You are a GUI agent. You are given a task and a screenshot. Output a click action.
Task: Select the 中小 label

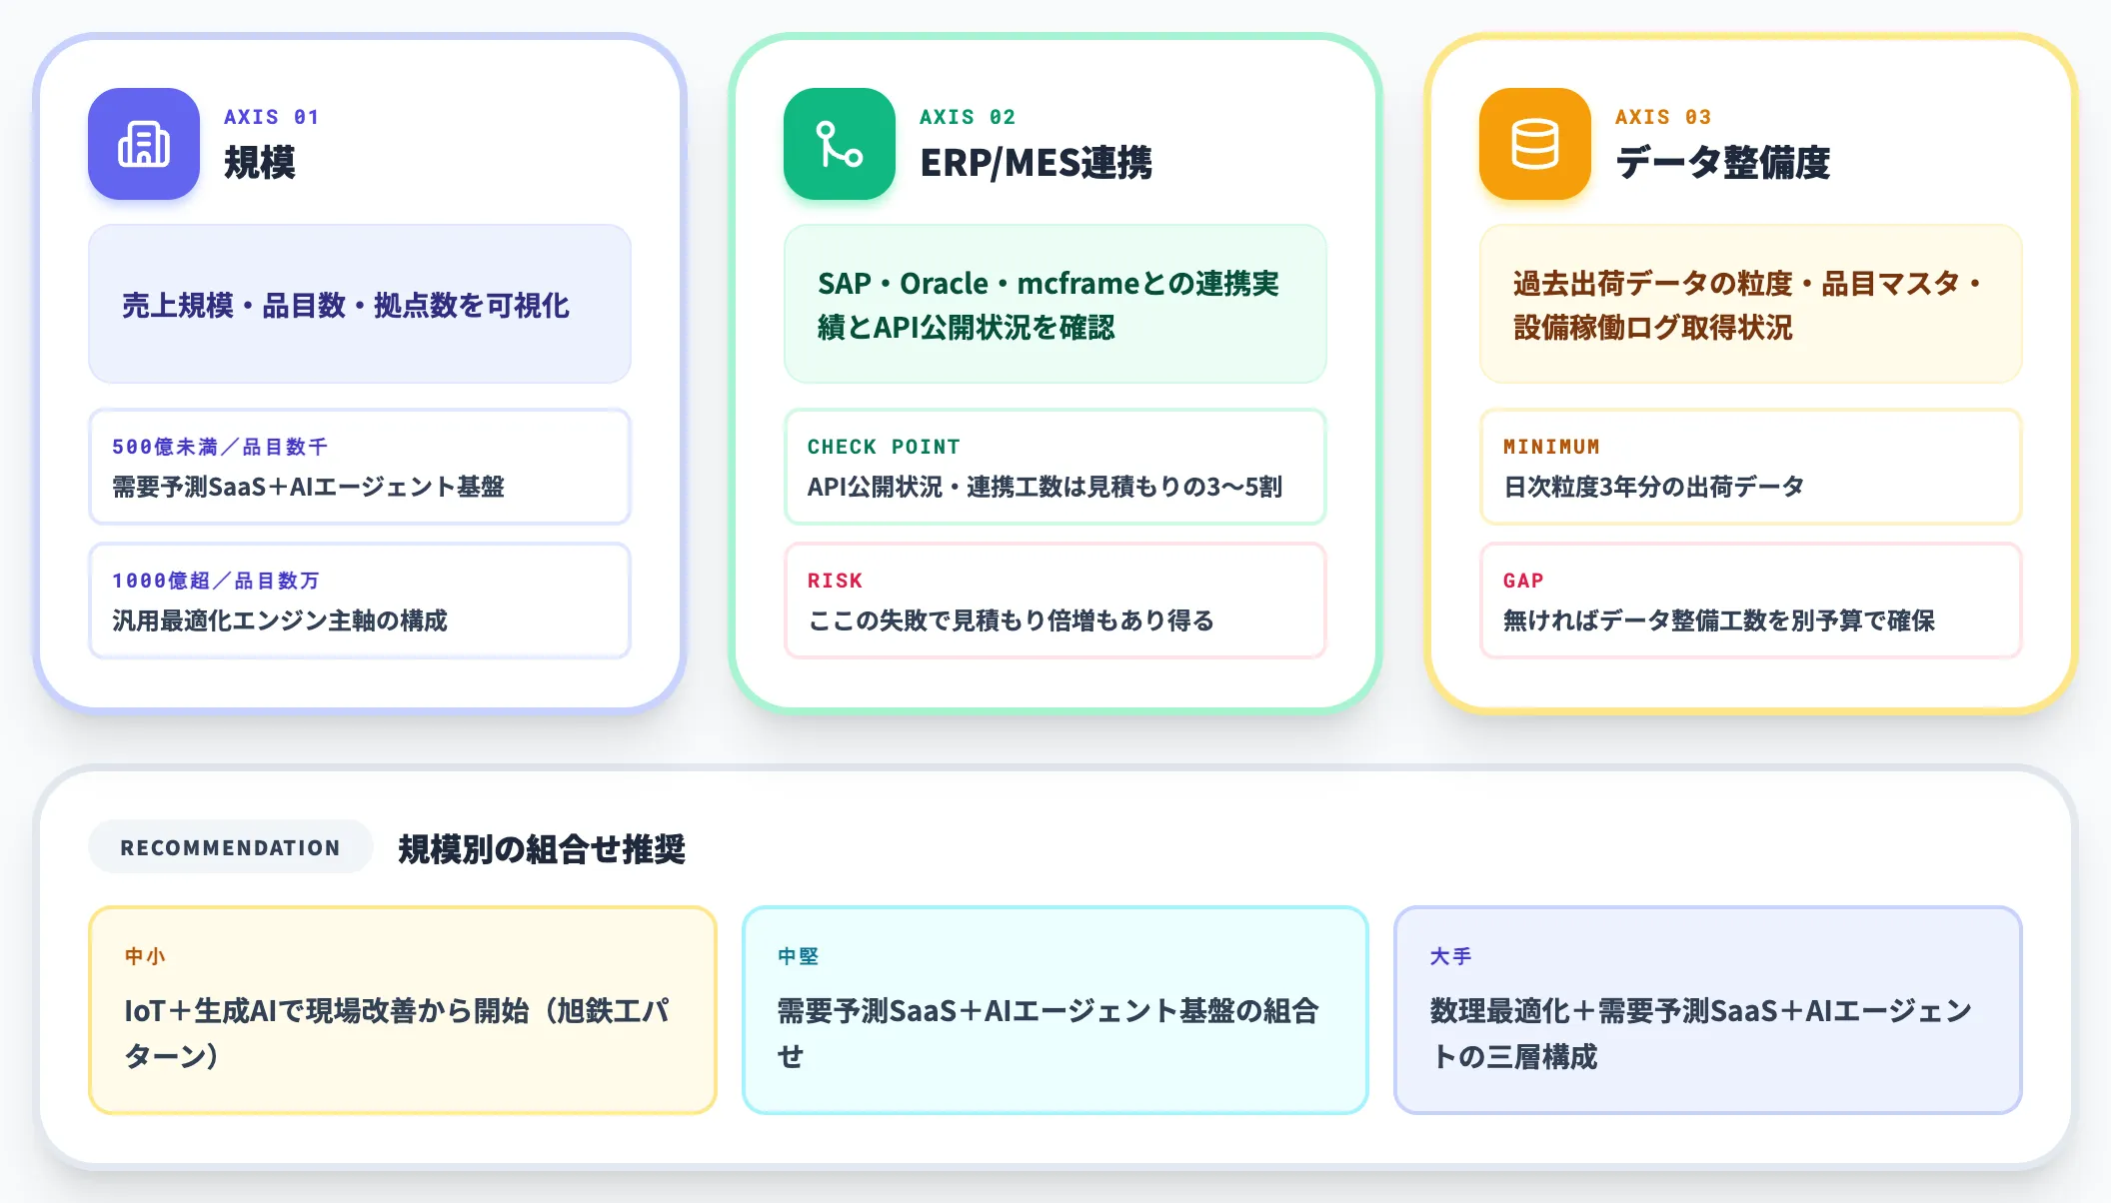145,956
